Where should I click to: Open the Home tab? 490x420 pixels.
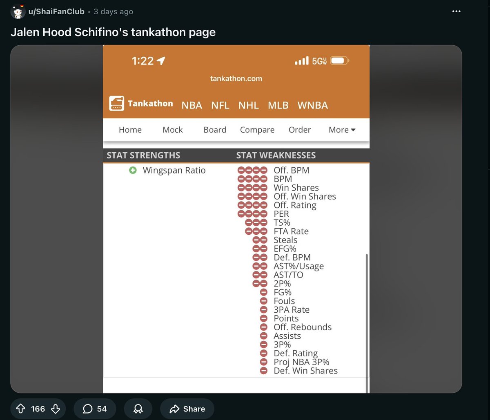tap(130, 130)
